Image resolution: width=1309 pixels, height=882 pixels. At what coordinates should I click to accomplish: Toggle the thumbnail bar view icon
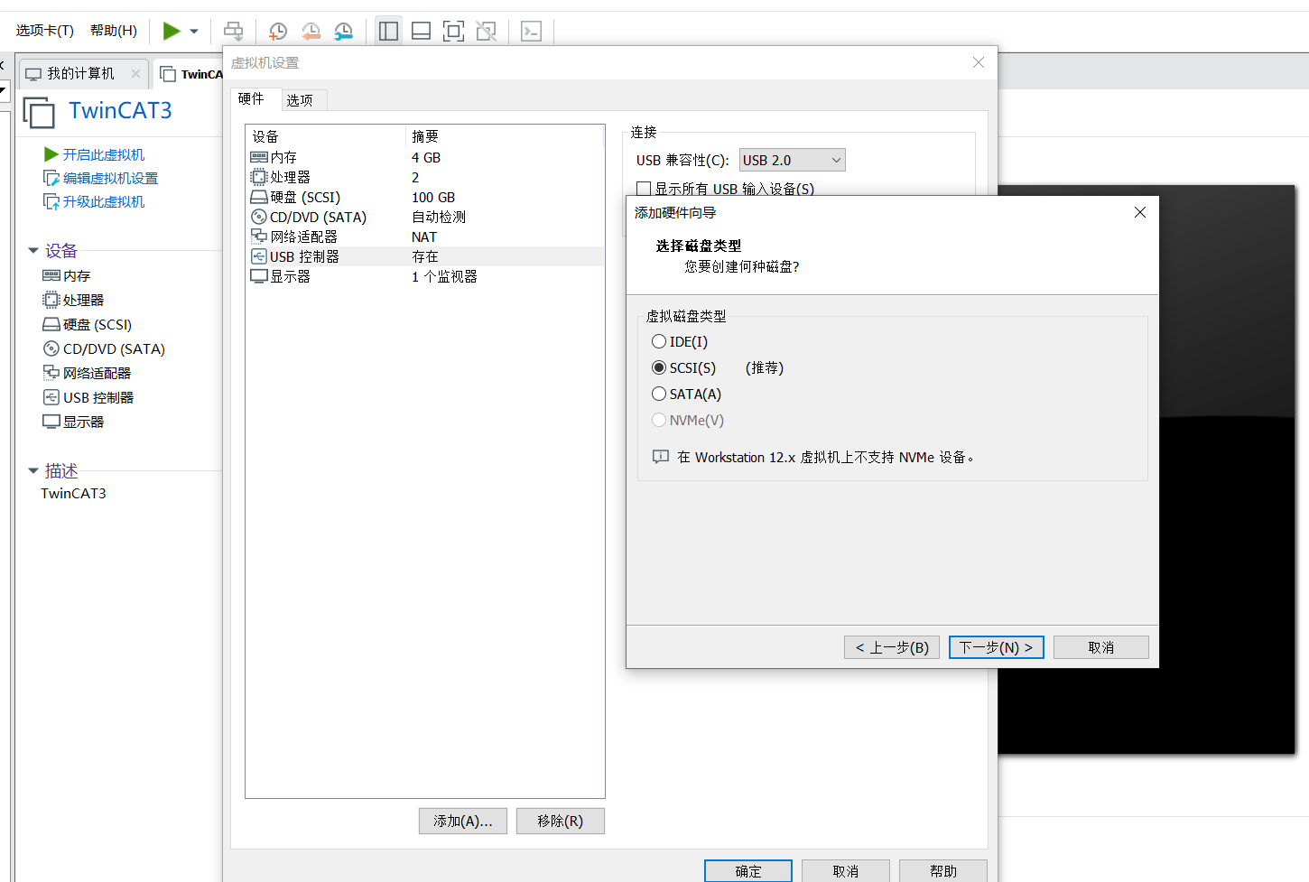pyautogui.click(x=421, y=31)
